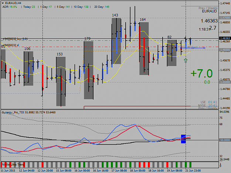The height and width of the screenshot is (173, 231).
Task: Click the EURAUD symbol label at top right
Action: click(x=209, y=11)
